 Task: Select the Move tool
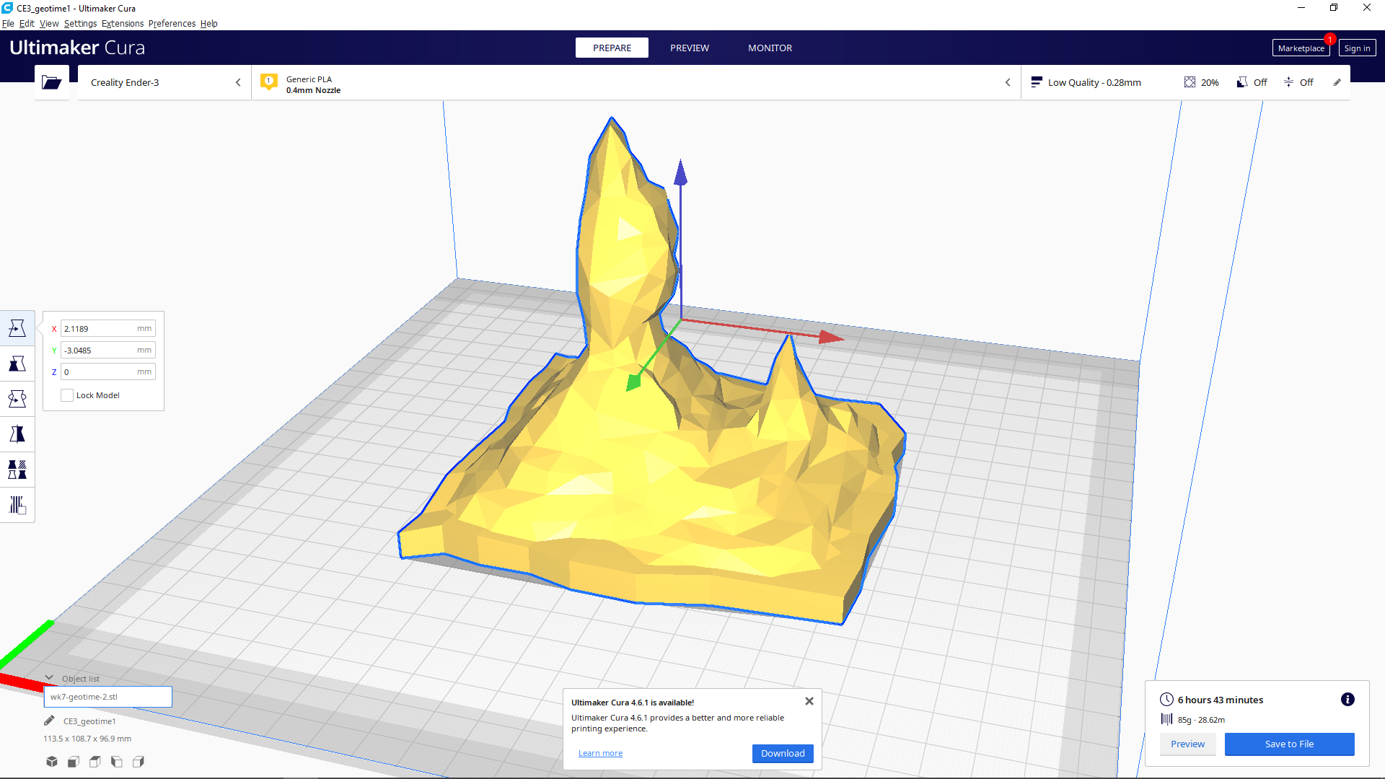pos(17,328)
